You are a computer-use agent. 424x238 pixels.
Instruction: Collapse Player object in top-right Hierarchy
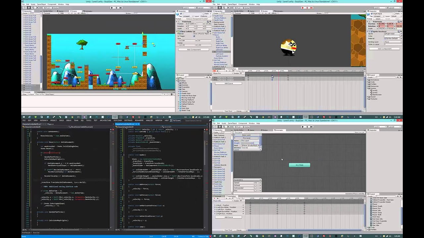(213, 35)
